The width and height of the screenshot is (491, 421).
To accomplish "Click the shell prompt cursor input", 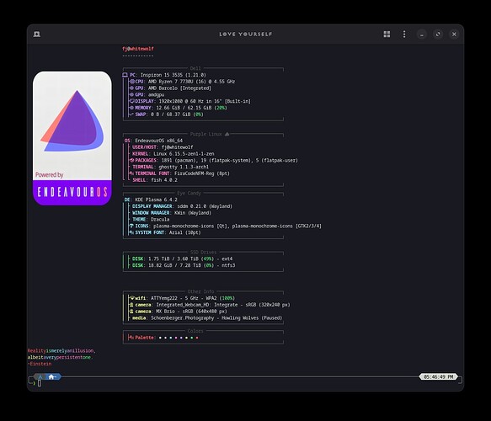I will 40,383.
